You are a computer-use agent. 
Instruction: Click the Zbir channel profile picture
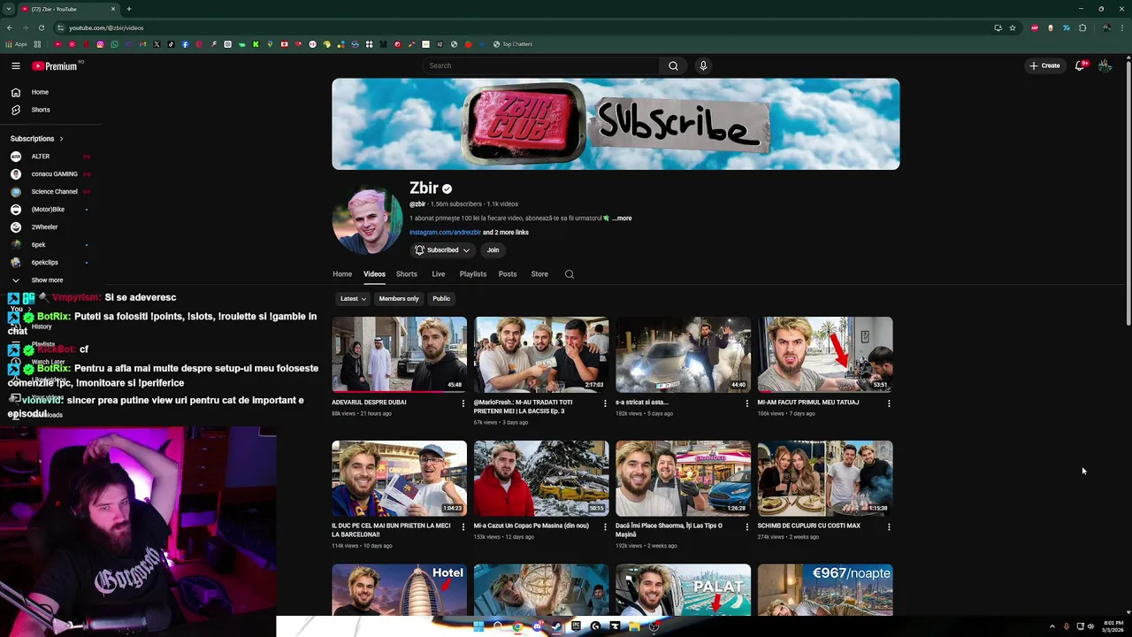[367, 219]
